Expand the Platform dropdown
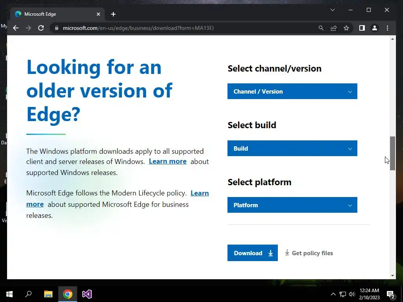Image resolution: width=403 pixels, height=302 pixels. (x=292, y=205)
